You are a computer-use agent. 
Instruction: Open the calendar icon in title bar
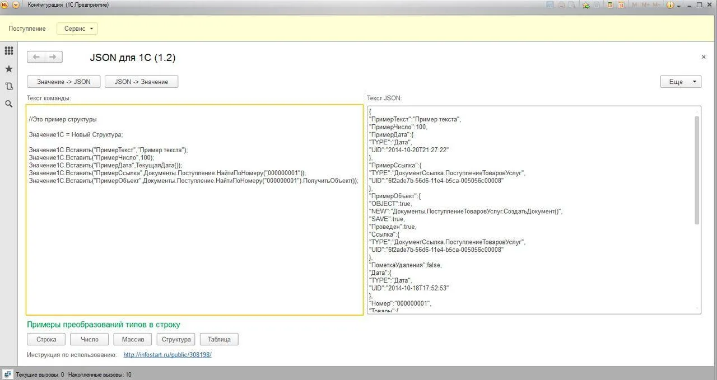click(621, 5)
